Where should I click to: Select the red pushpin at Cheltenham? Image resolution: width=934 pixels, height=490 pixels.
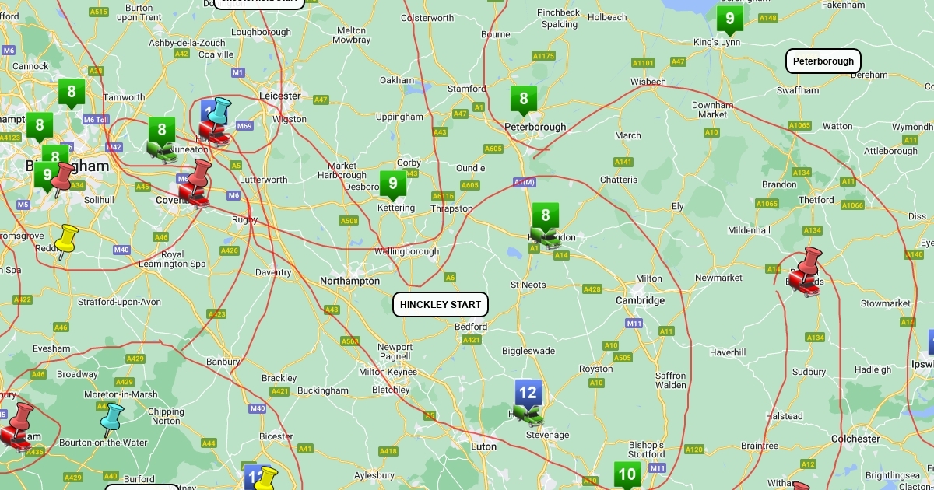(17, 425)
